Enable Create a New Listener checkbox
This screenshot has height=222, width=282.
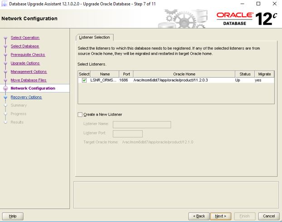tap(80, 114)
